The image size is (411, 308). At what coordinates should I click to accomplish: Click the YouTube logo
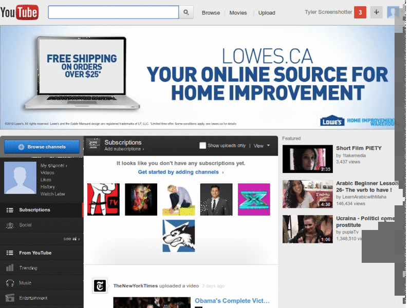click(x=20, y=11)
